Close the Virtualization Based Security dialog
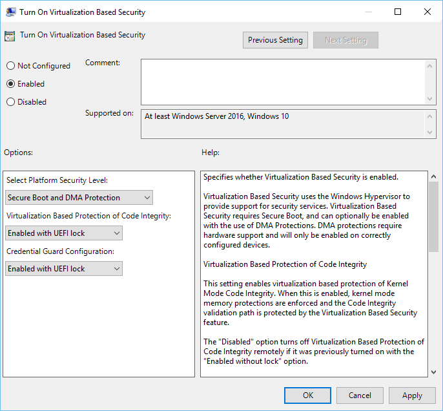This screenshot has height=411, width=443. tap(428, 12)
